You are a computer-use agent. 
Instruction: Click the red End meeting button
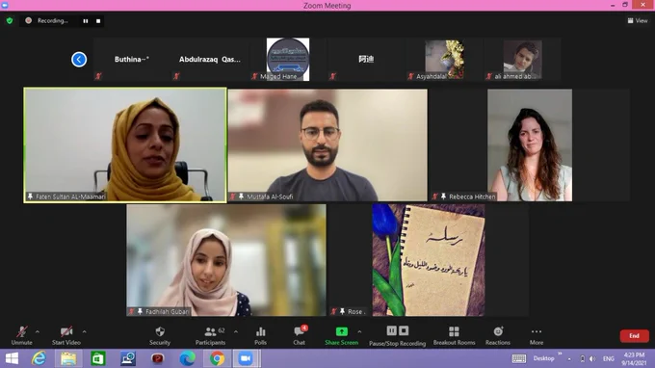[634, 336]
